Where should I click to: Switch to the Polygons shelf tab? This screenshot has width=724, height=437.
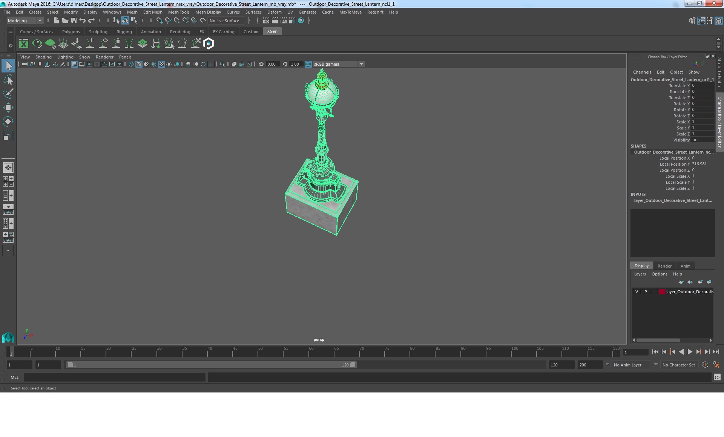pyautogui.click(x=71, y=32)
